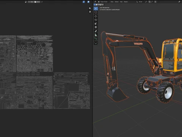The width and height of the screenshot is (182, 137).
Task: Select the Select Box tool in 3D viewport
Action: (96, 8)
